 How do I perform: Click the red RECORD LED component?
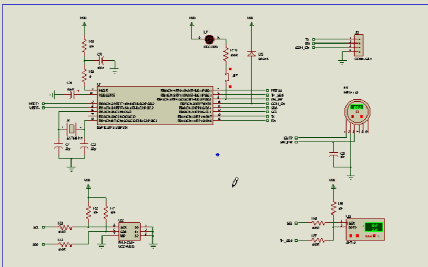coord(209,38)
